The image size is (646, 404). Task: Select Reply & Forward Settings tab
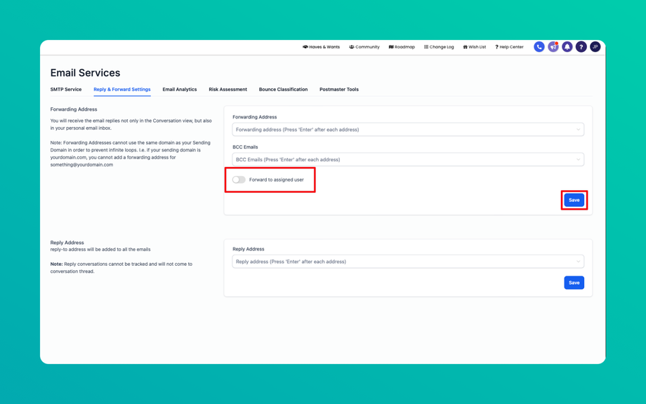pyautogui.click(x=122, y=89)
